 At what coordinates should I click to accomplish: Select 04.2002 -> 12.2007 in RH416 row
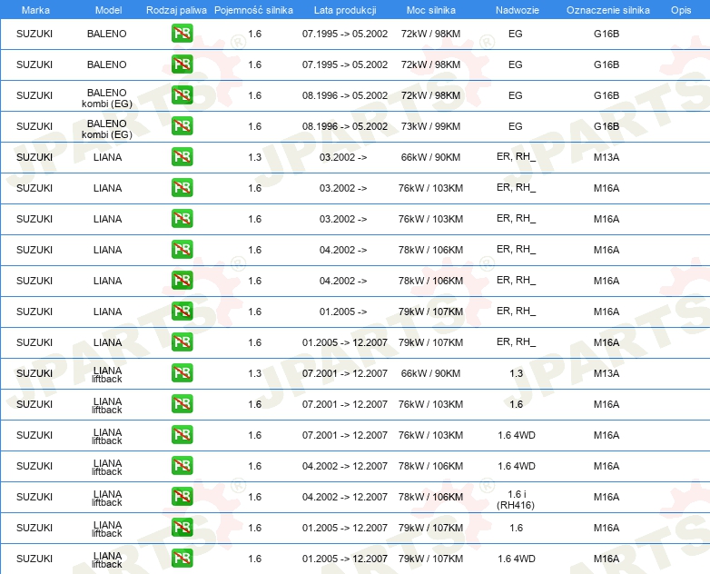click(345, 497)
